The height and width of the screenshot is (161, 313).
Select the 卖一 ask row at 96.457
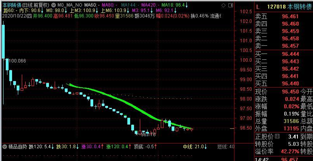click(x=283, y=46)
